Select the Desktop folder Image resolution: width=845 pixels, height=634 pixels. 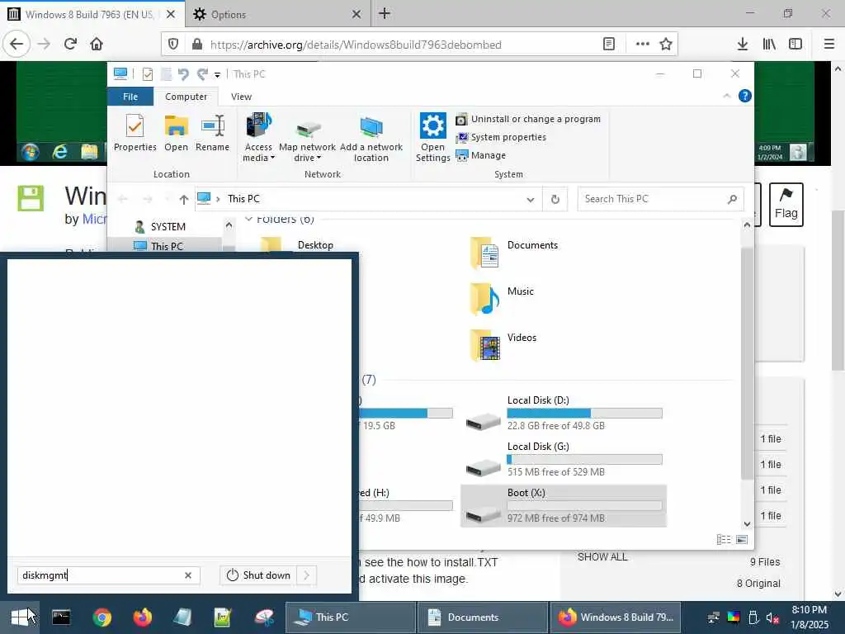click(x=315, y=245)
